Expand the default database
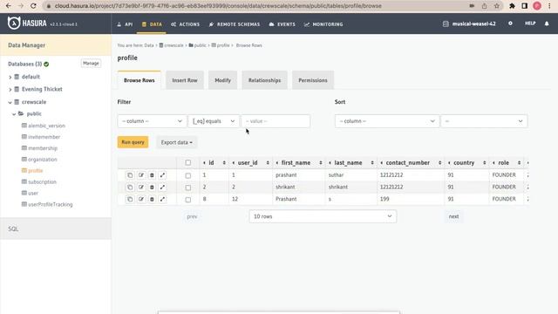The image size is (558, 314). [x=10, y=77]
